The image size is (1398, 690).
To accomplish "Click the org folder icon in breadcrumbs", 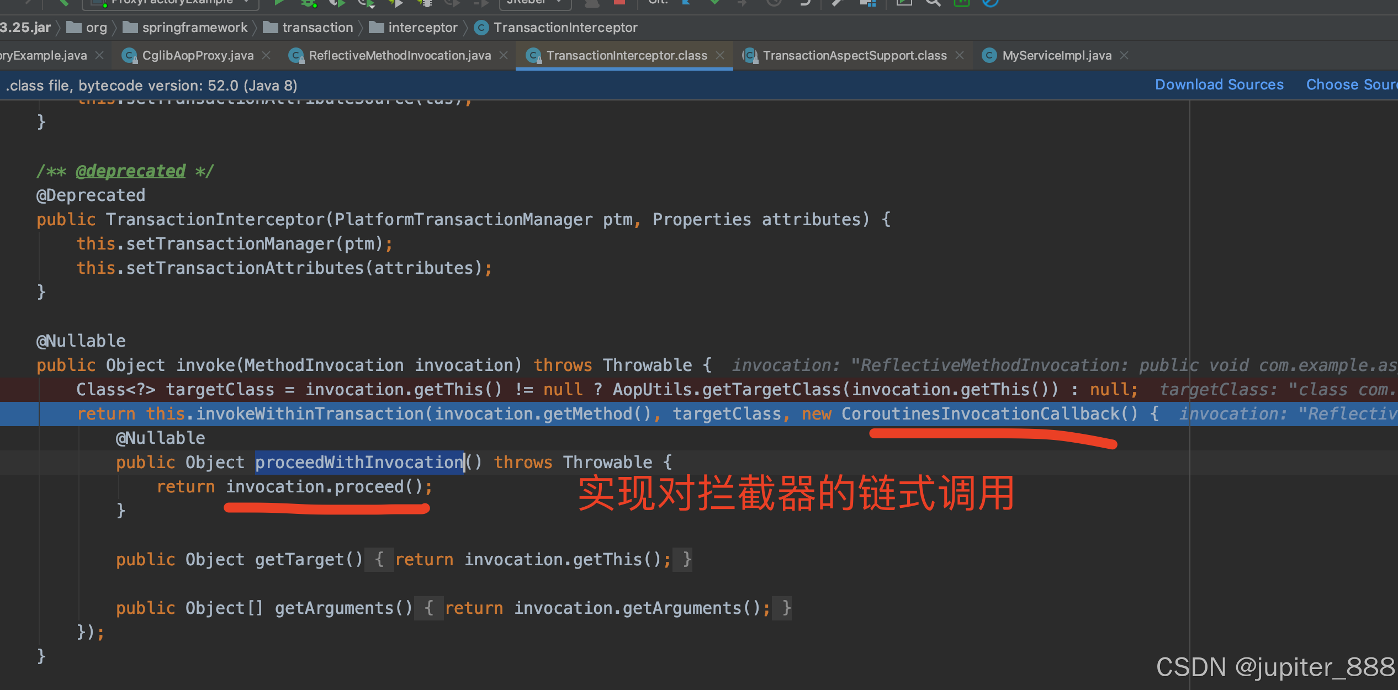I will coord(74,27).
